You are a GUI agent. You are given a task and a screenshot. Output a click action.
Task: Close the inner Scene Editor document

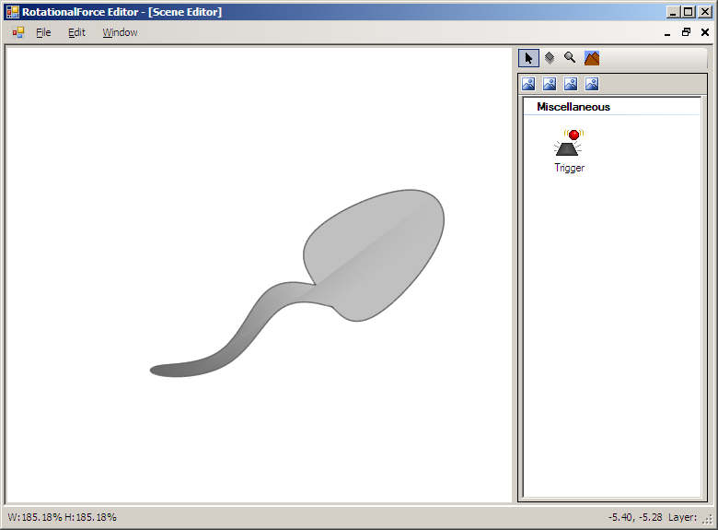click(704, 32)
